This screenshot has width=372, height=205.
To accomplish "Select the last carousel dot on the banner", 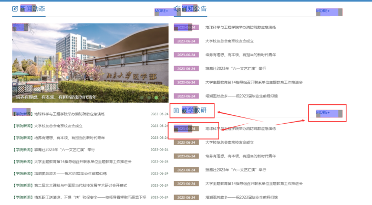I will (163, 98).
